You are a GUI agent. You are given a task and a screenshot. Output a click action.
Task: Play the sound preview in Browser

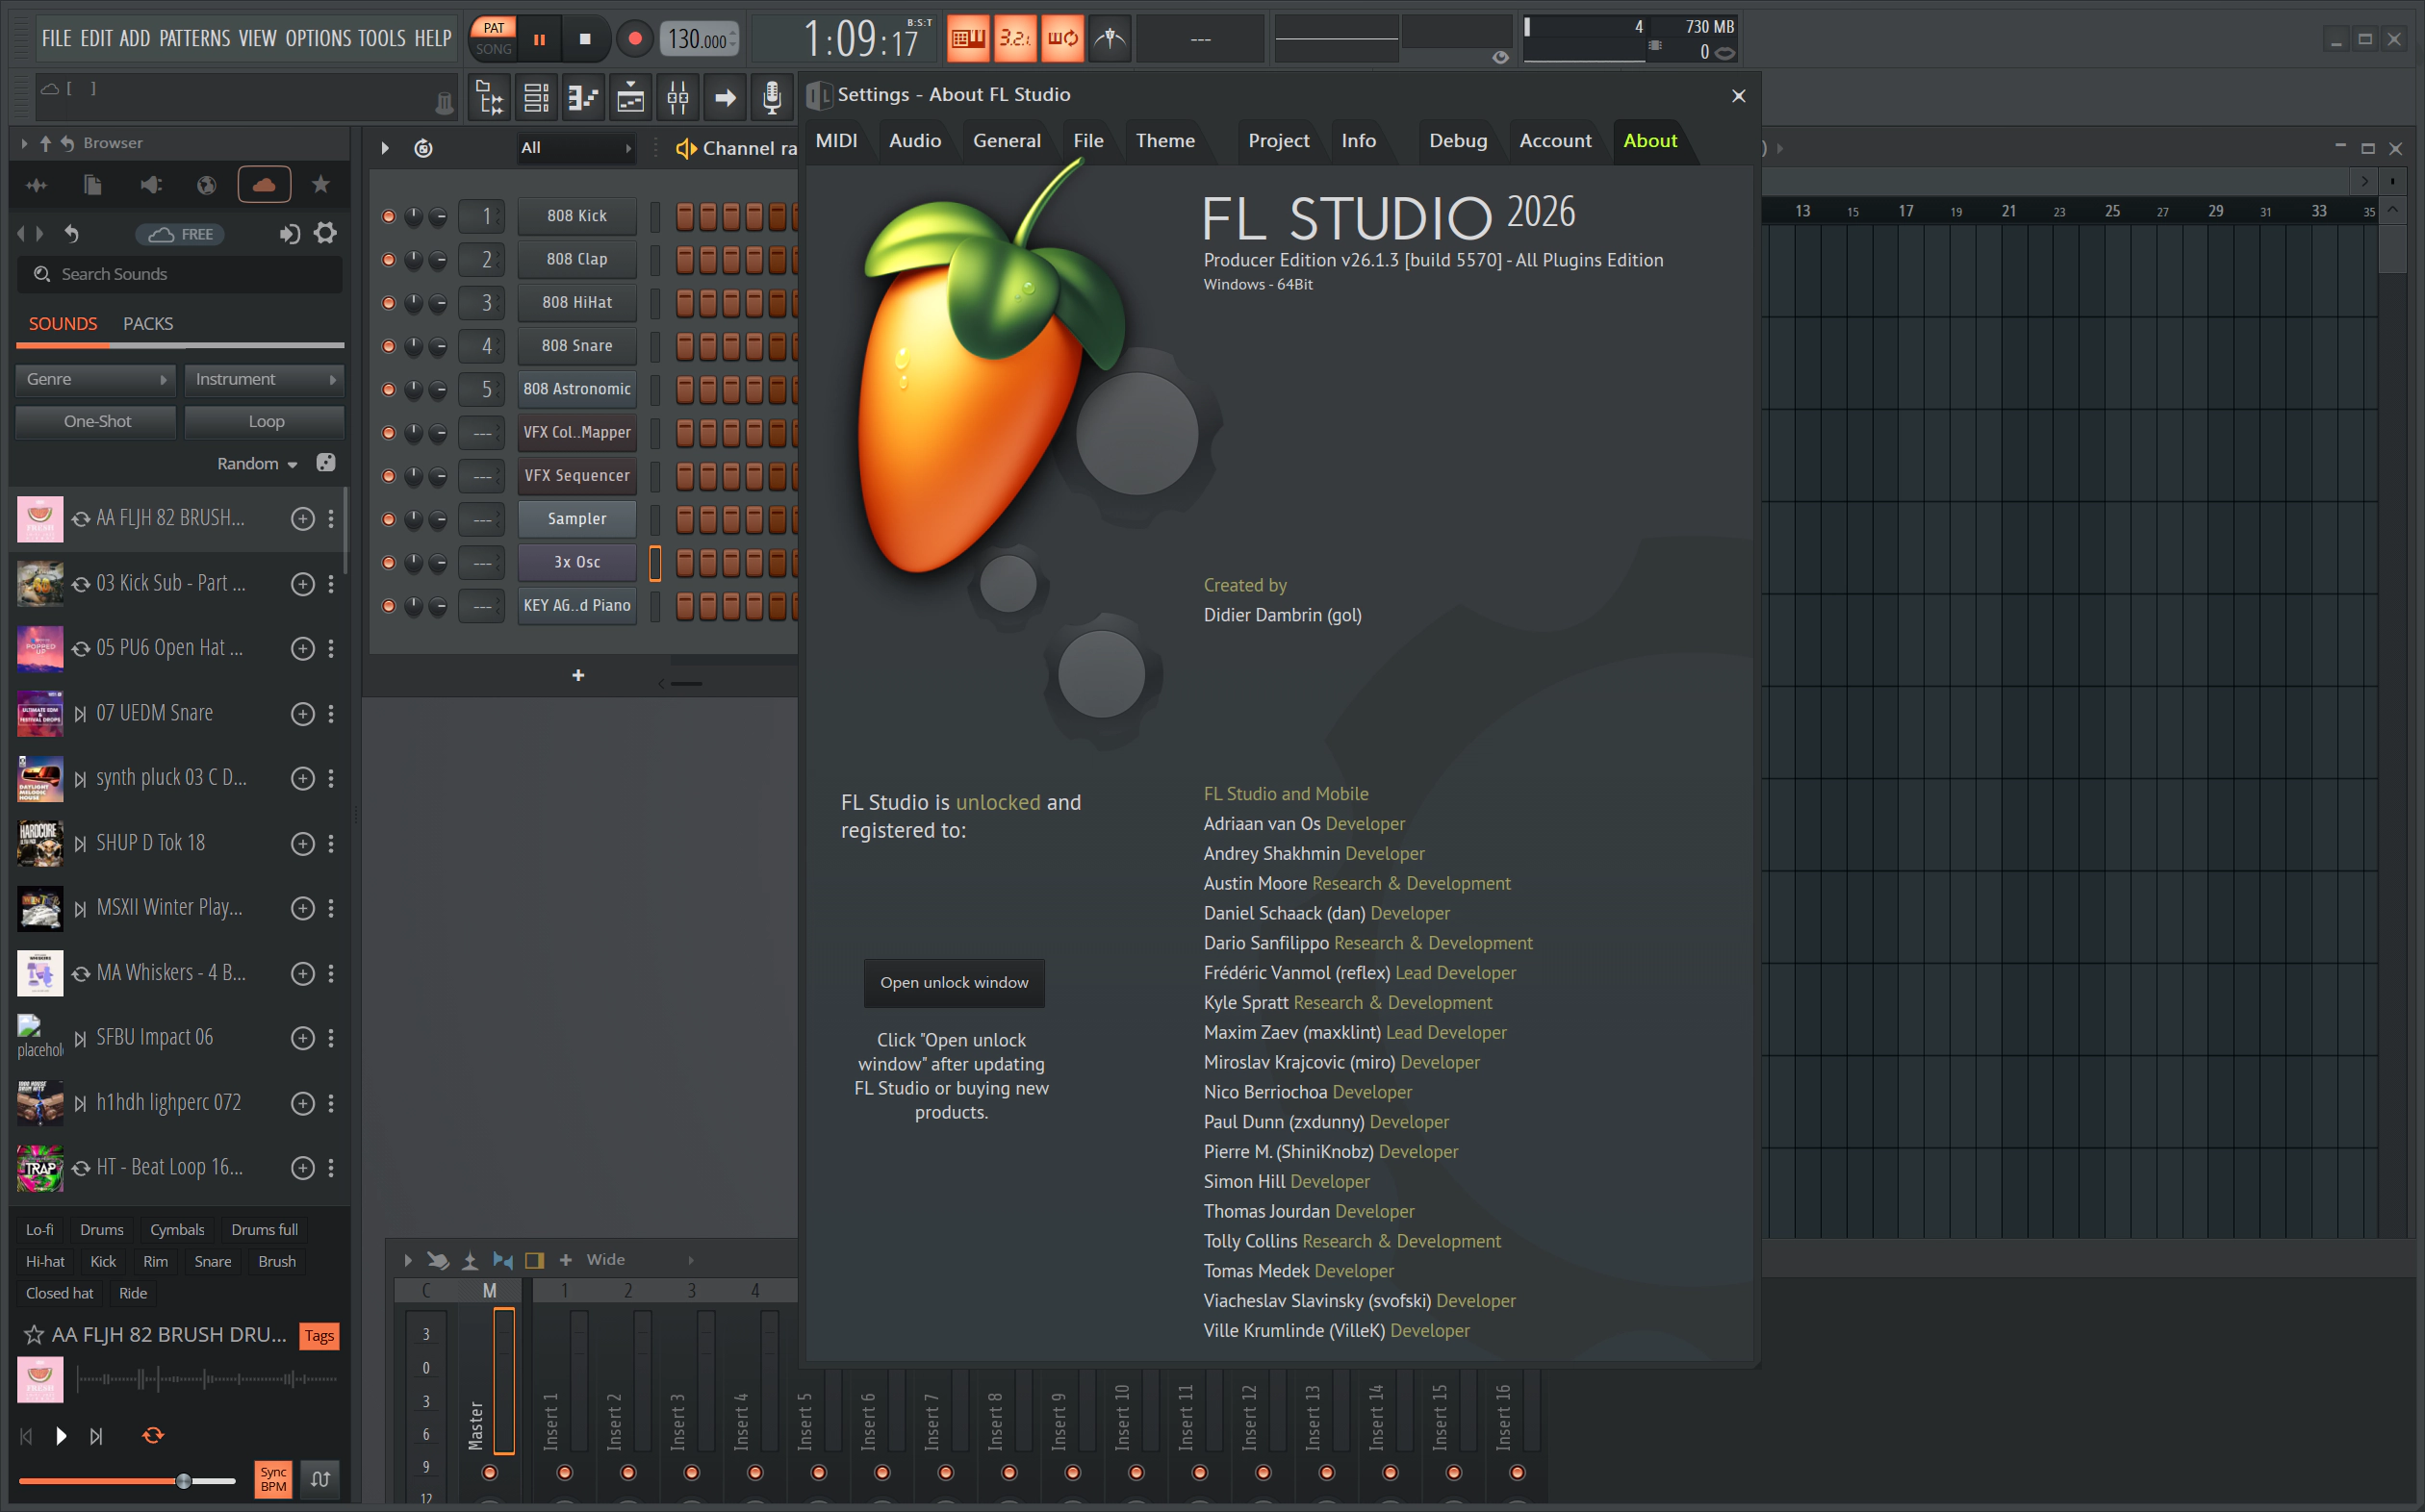[61, 1436]
